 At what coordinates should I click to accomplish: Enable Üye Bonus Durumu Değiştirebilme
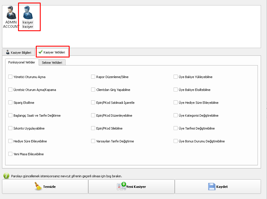tap(176, 141)
